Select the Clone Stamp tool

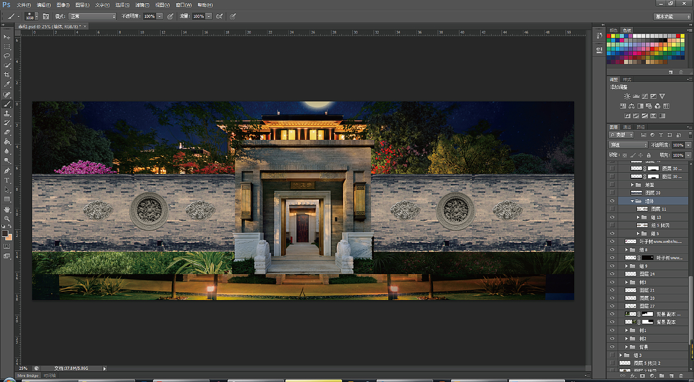(7, 113)
